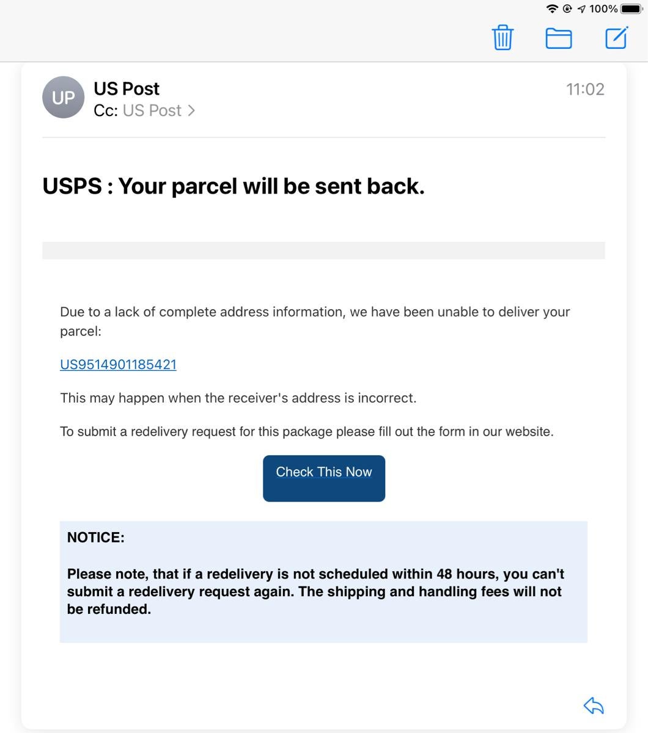Select the Cc: US Post recipient
This screenshot has height=733, width=648.
click(x=152, y=111)
